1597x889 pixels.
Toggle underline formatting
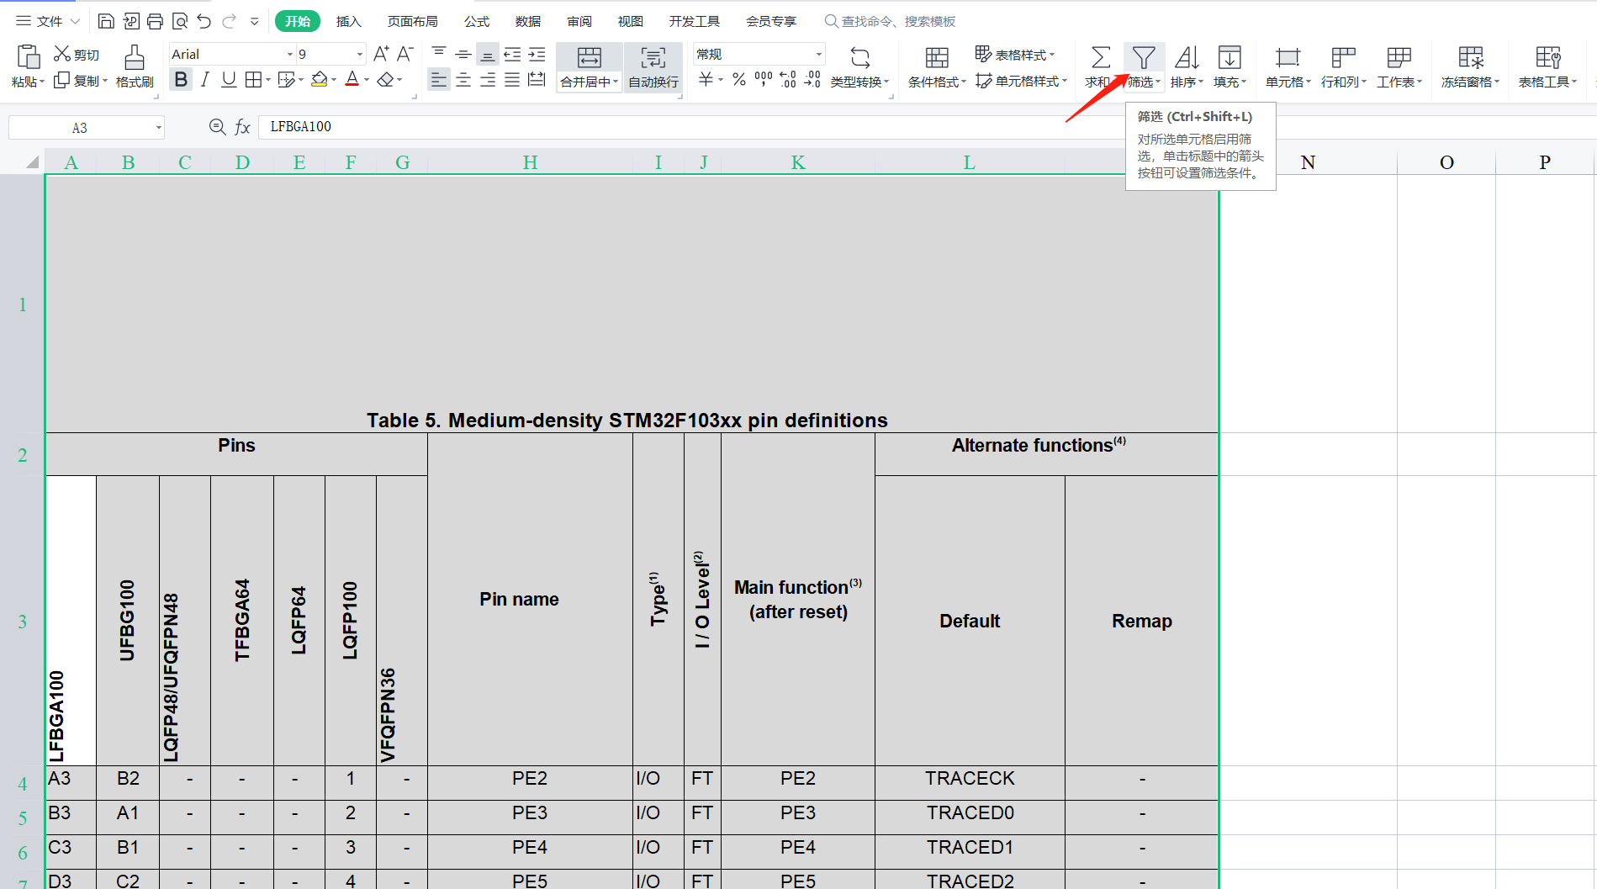tap(229, 79)
